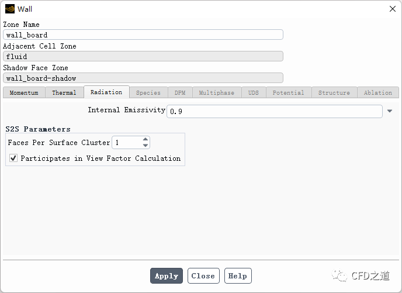The height and width of the screenshot is (293, 402).
Task: Click the Species tab
Action: pyautogui.click(x=148, y=92)
